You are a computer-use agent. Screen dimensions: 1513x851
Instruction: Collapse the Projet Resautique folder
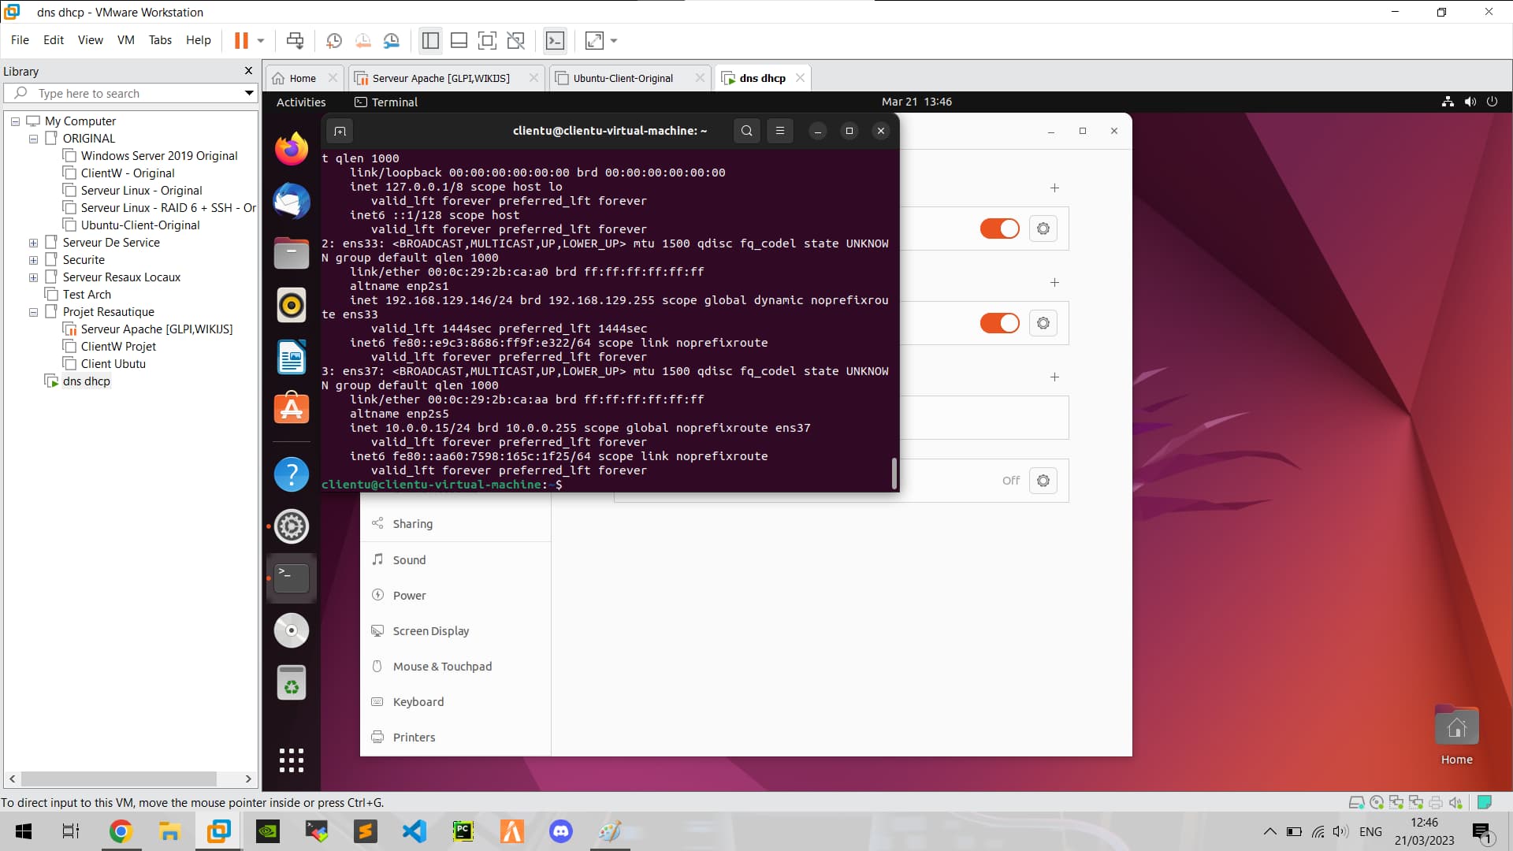click(33, 312)
